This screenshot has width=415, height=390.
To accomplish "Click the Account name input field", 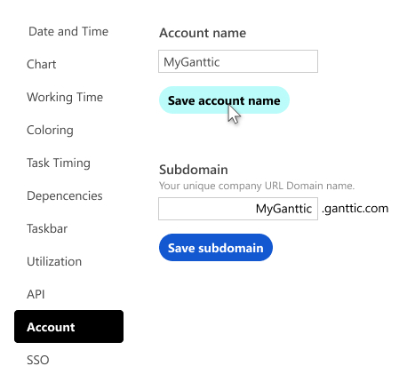I will (238, 61).
